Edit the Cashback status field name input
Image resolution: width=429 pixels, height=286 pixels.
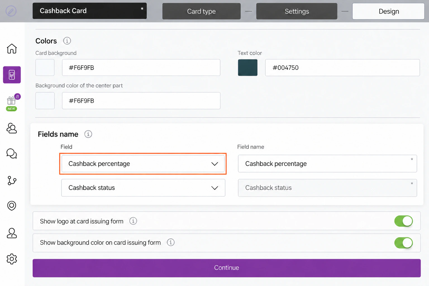(x=327, y=188)
